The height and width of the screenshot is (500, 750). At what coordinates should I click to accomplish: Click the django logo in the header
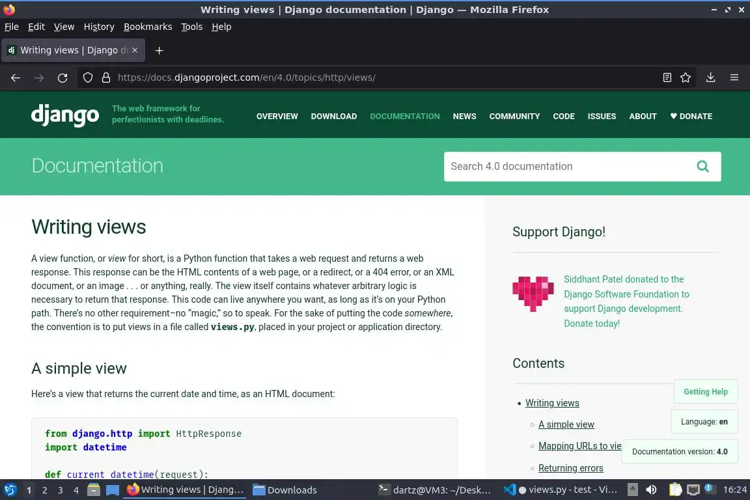click(65, 115)
